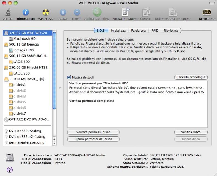Click the Masterizza burn icon

(46, 12)
